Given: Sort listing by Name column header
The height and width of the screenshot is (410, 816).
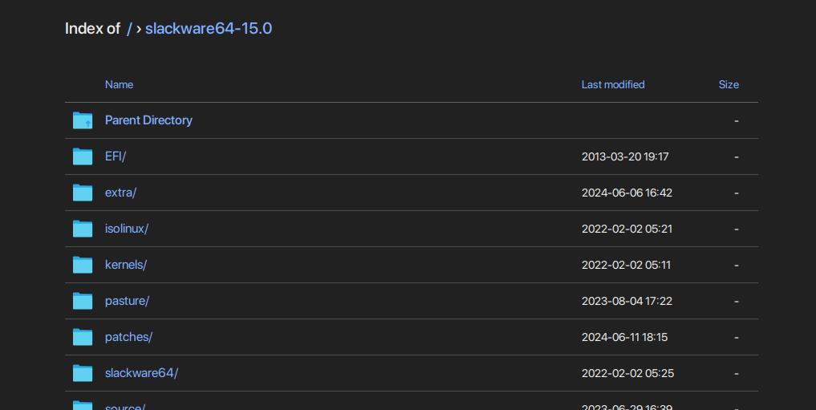Looking at the screenshot, I should (x=120, y=84).
